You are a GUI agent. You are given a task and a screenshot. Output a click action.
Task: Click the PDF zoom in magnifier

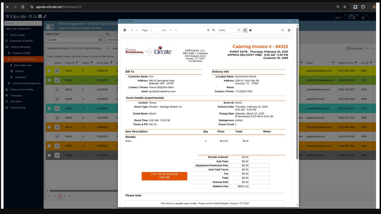tap(213, 30)
